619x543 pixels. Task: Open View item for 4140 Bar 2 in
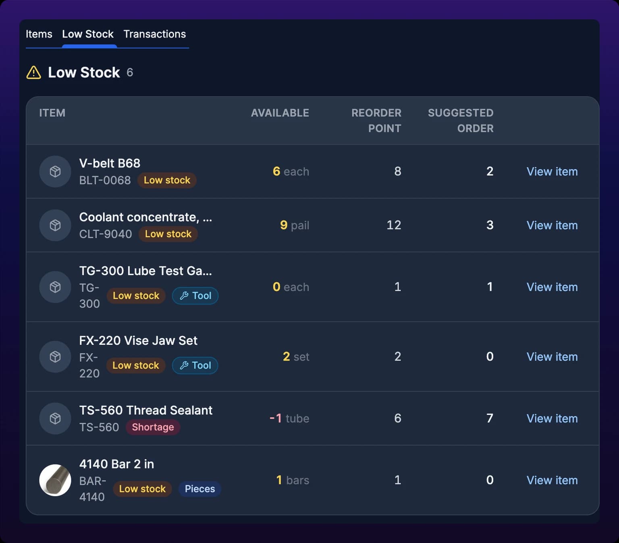point(552,480)
